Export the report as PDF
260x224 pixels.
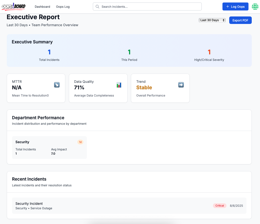[x=240, y=20]
